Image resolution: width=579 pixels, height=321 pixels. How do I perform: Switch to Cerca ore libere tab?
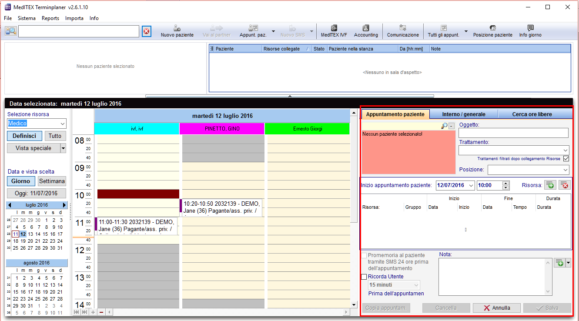532,114
